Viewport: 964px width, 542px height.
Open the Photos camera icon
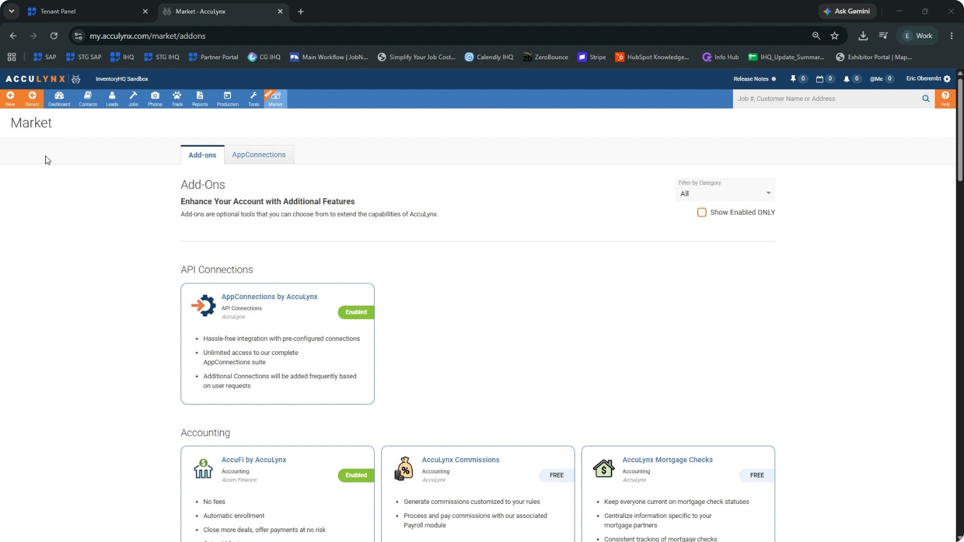click(155, 99)
